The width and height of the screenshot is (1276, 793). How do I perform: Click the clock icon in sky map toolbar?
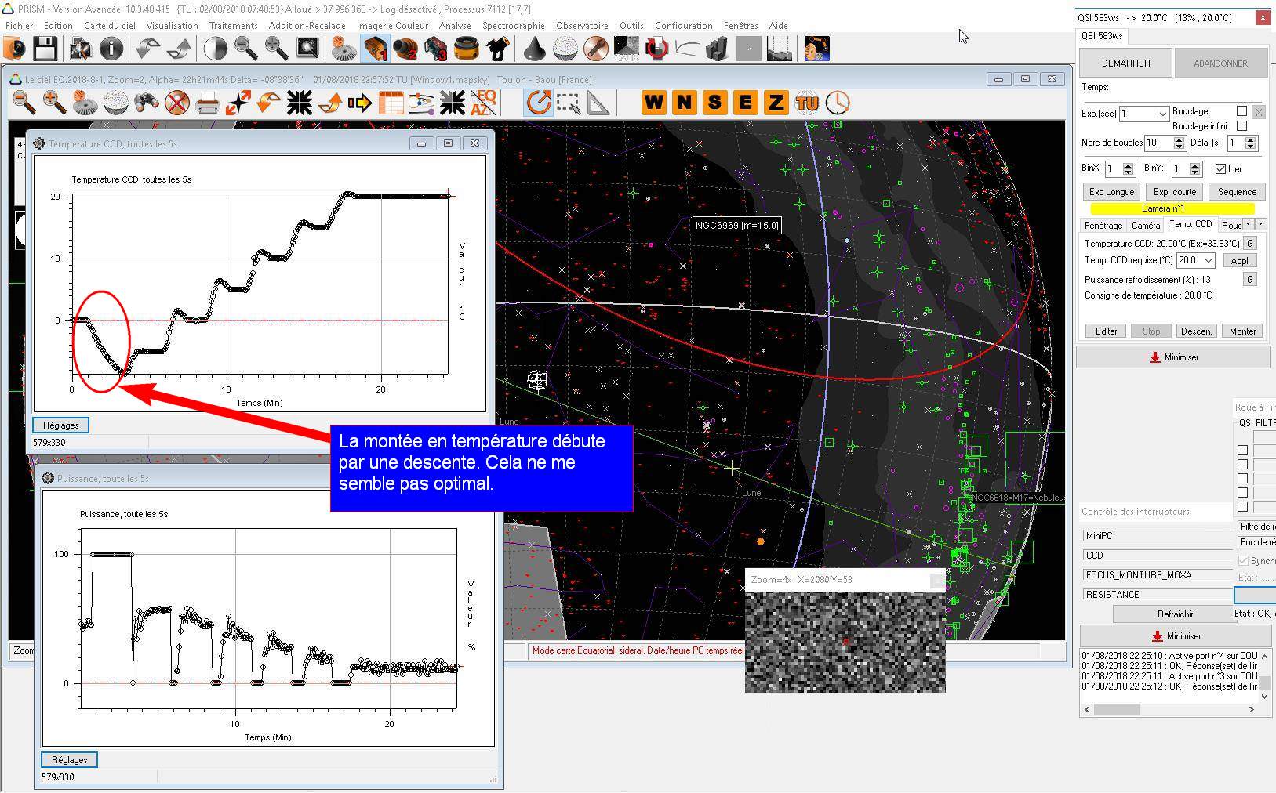pyautogui.click(x=838, y=103)
